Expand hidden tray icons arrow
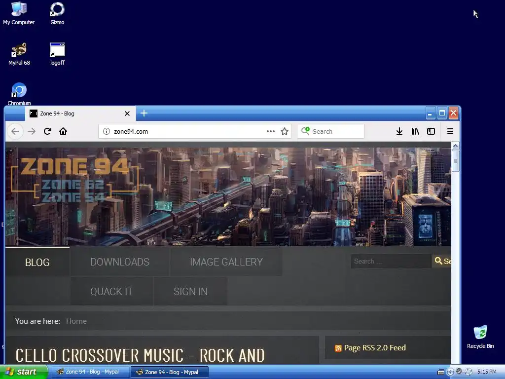Image resolution: width=505 pixels, height=379 pixels. point(450,372)
